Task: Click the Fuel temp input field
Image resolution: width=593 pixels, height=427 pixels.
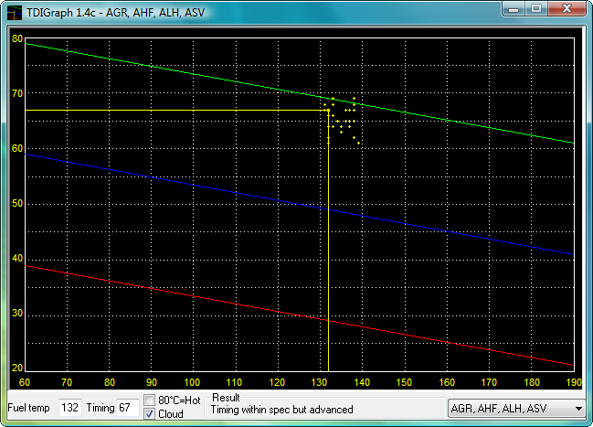Action: point(69,408)
